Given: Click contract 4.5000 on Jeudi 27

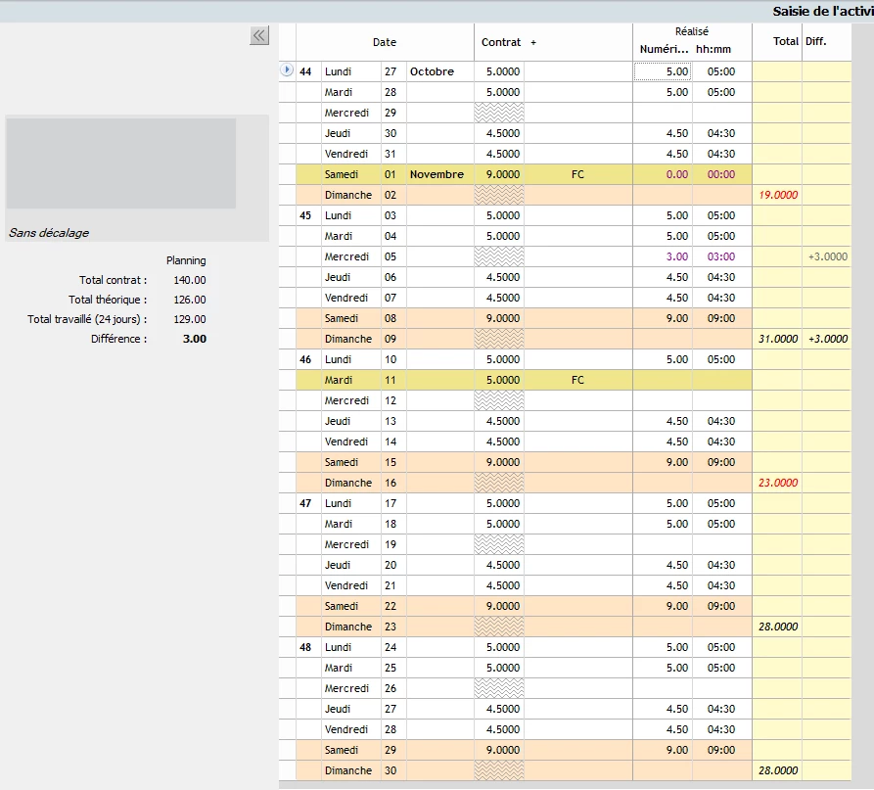Looking at the screenshot, I should 503,709.
